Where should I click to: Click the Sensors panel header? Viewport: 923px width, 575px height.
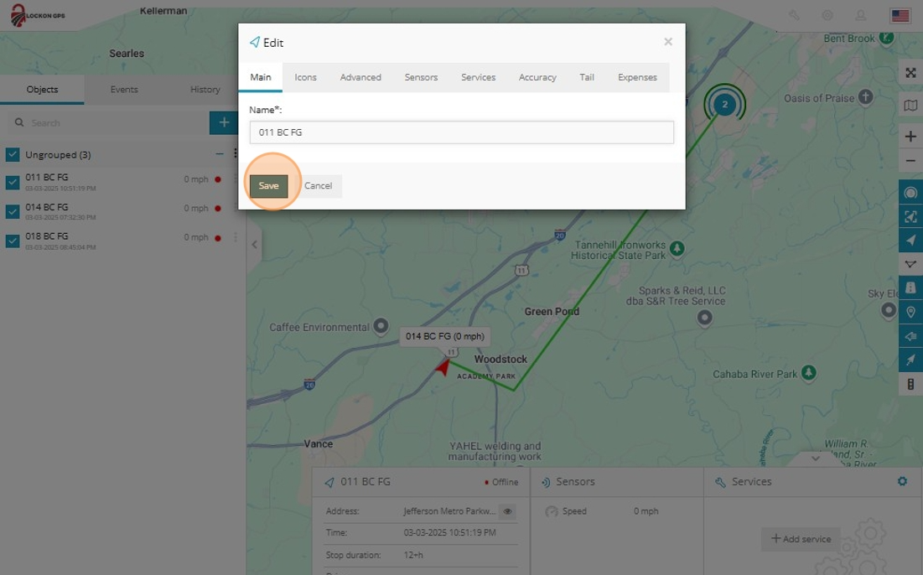click(617, 481)
